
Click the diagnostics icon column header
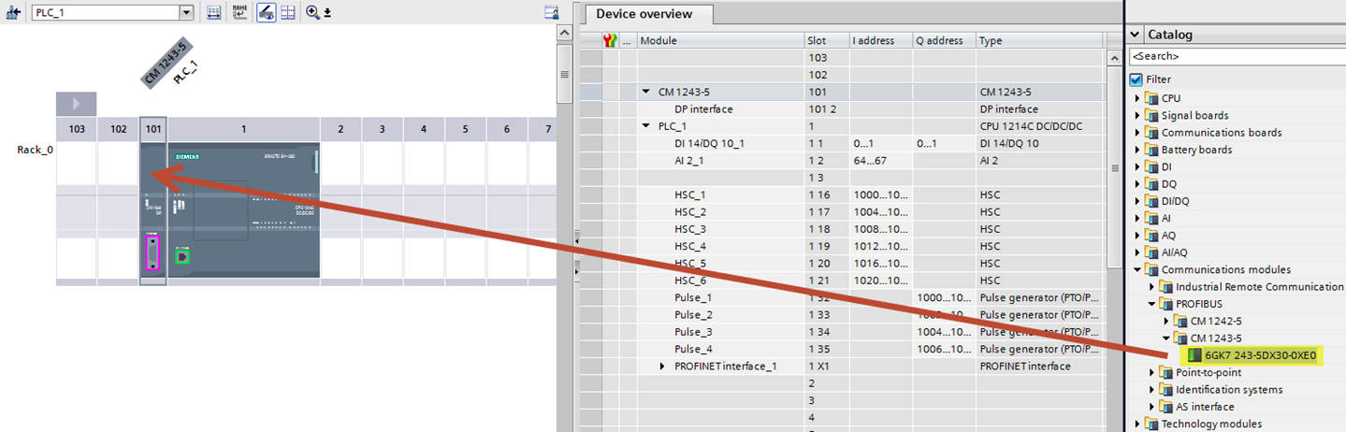tap(612, 40)
